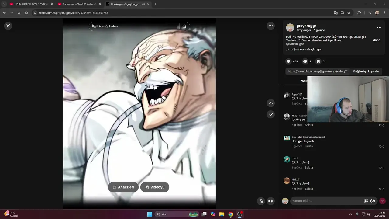Open mert's profile avatar
The image size is (389, 219).
[287, 159]
